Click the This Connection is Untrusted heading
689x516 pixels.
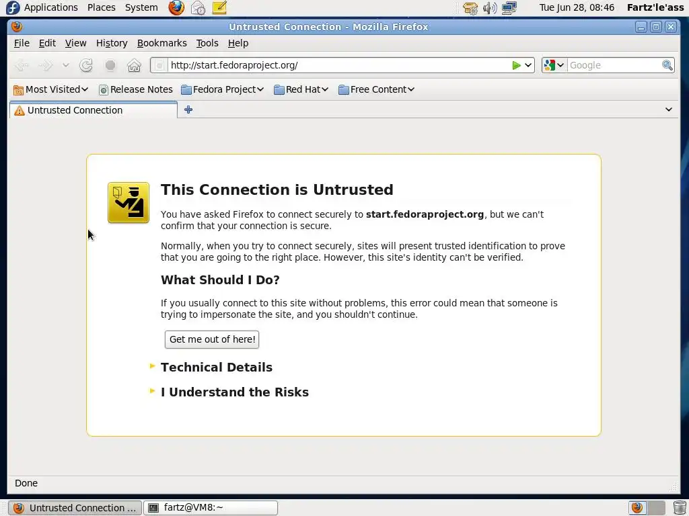(x=277, y=189)
